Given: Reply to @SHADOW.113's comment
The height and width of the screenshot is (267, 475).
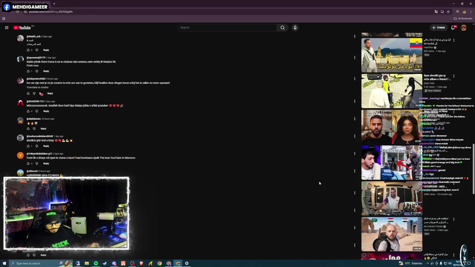Looking at the screenshot, I should [x=46, y=111].
